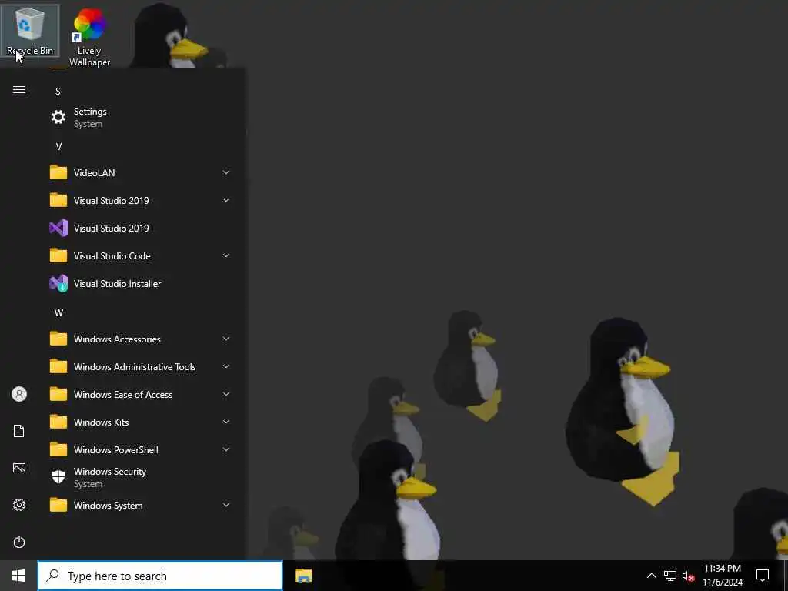788x591 pixels.
Task: Select Windows Accessories folder label
Action: [x=117, y=339]
